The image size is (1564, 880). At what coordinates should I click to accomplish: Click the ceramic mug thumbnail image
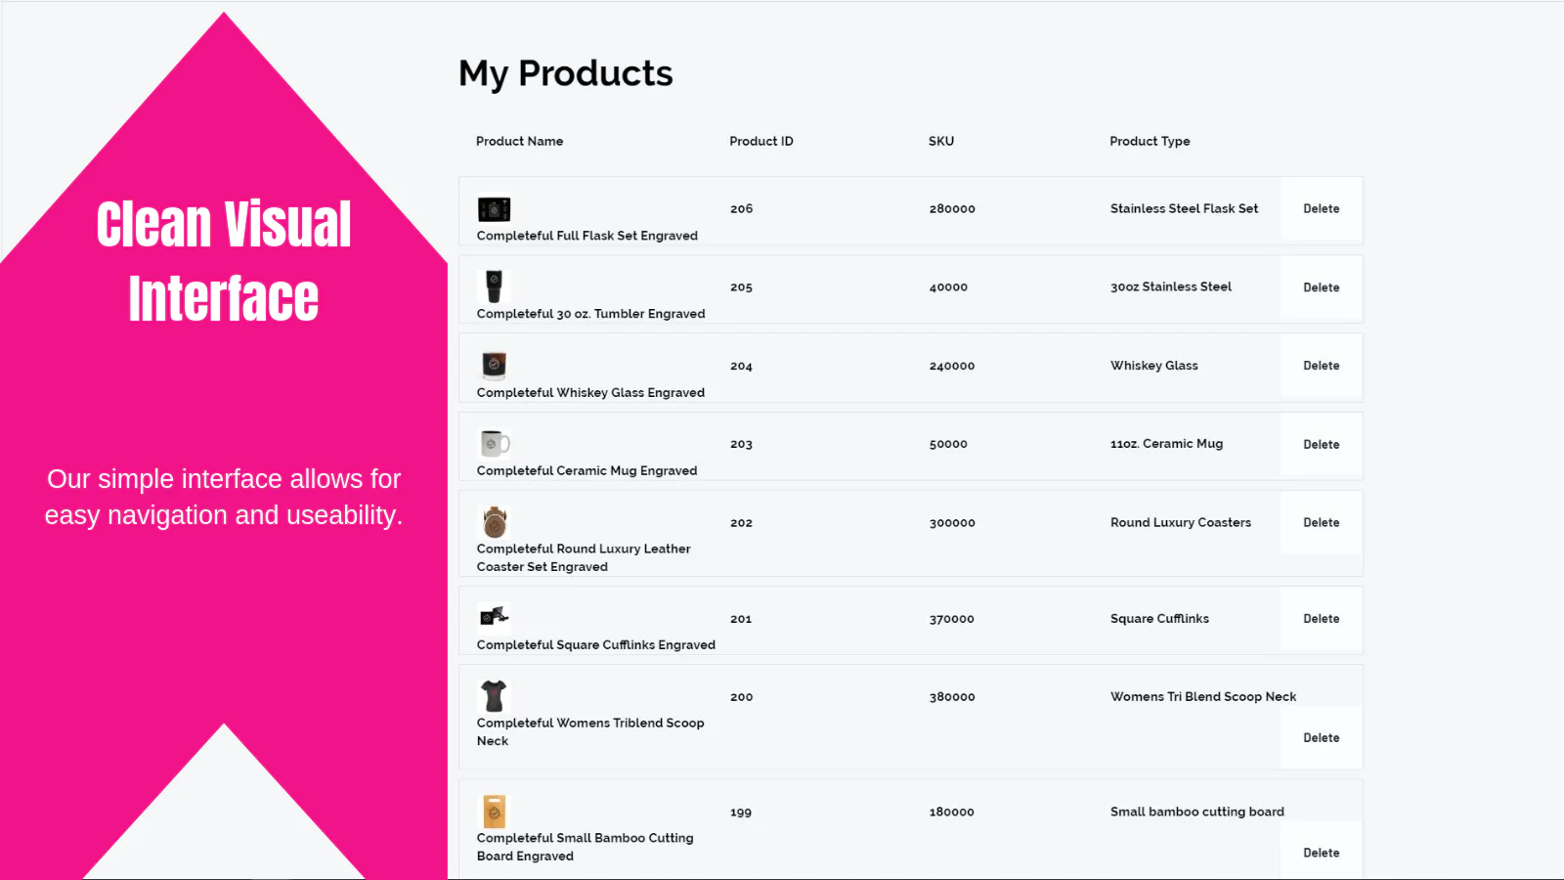pos(494,443)
